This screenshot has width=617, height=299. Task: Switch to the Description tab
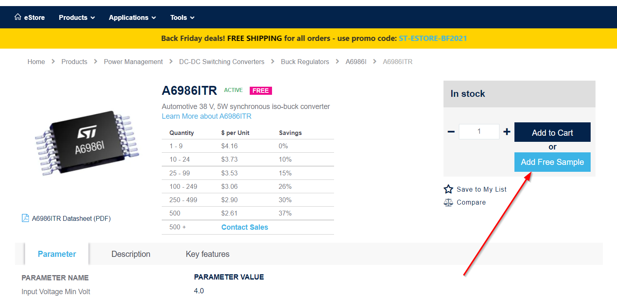131,254
